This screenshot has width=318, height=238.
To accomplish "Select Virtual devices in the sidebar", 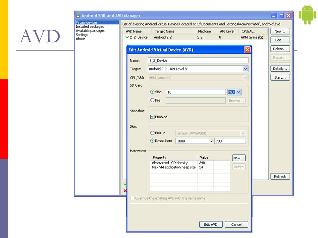I will (97, 22).
